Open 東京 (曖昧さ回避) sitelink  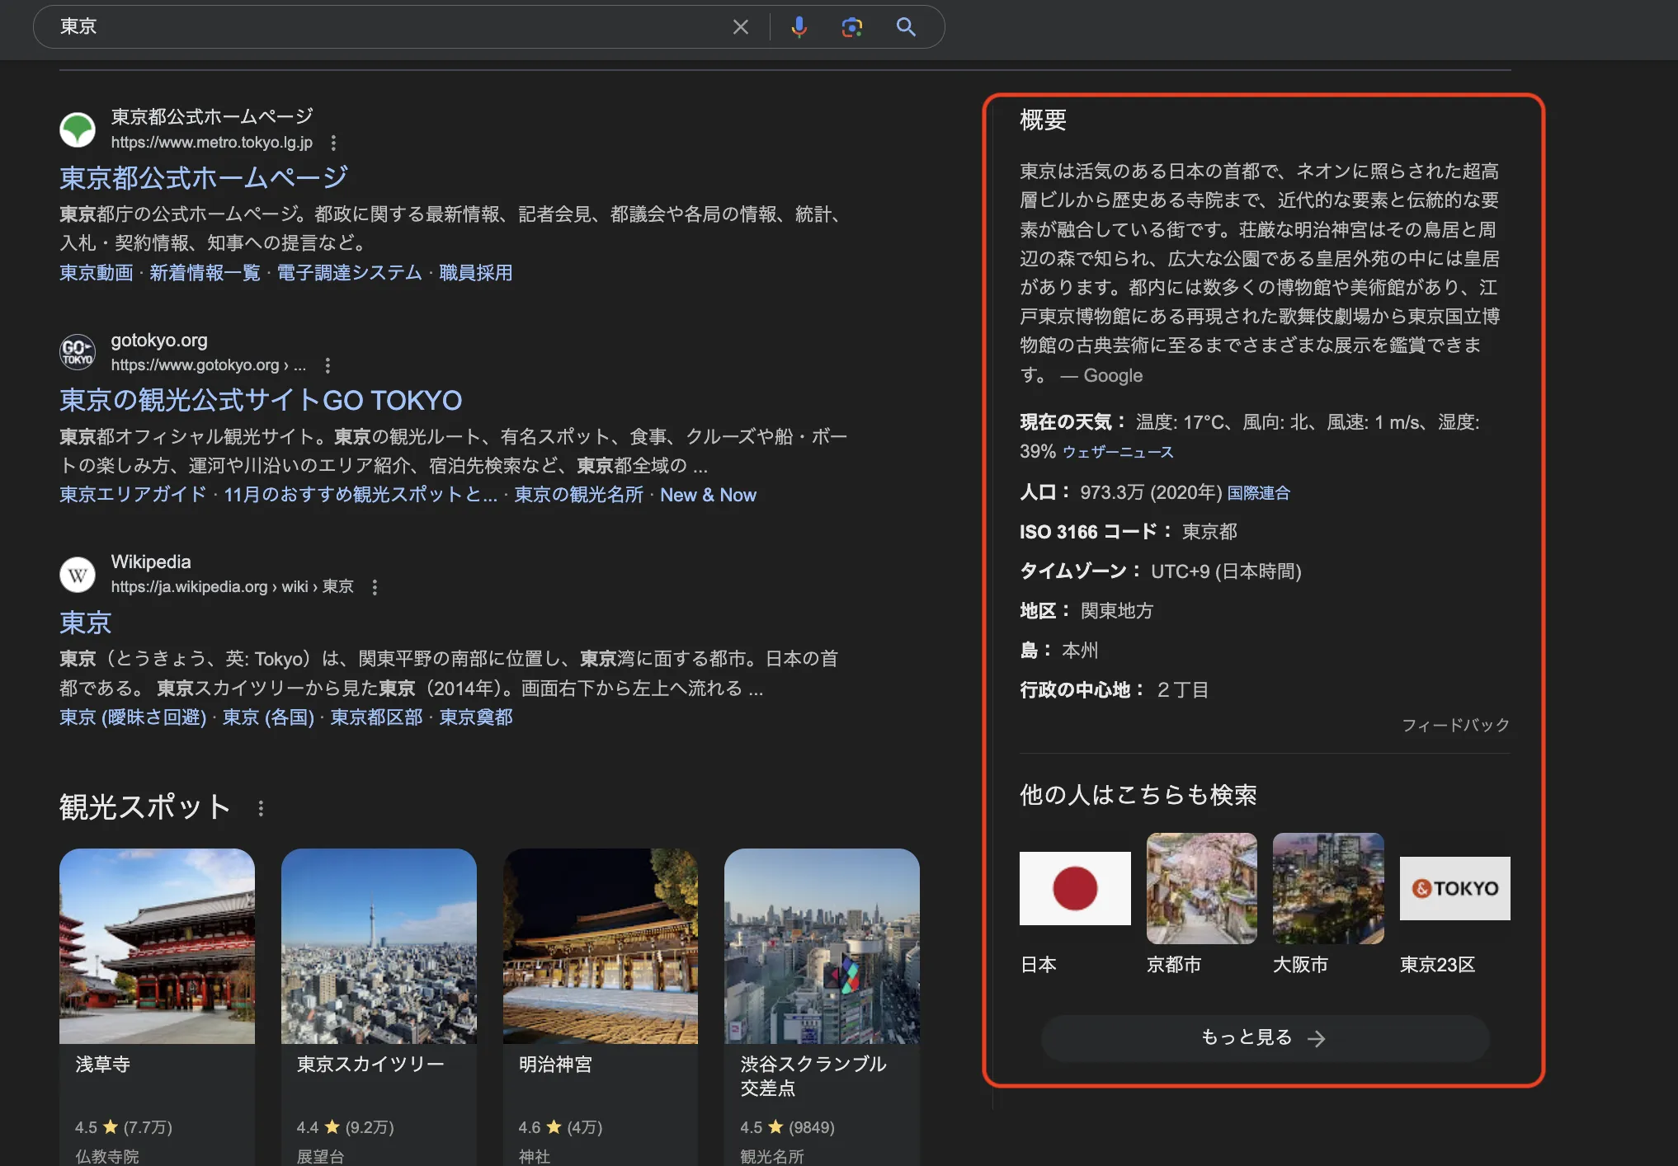point(133,717)
